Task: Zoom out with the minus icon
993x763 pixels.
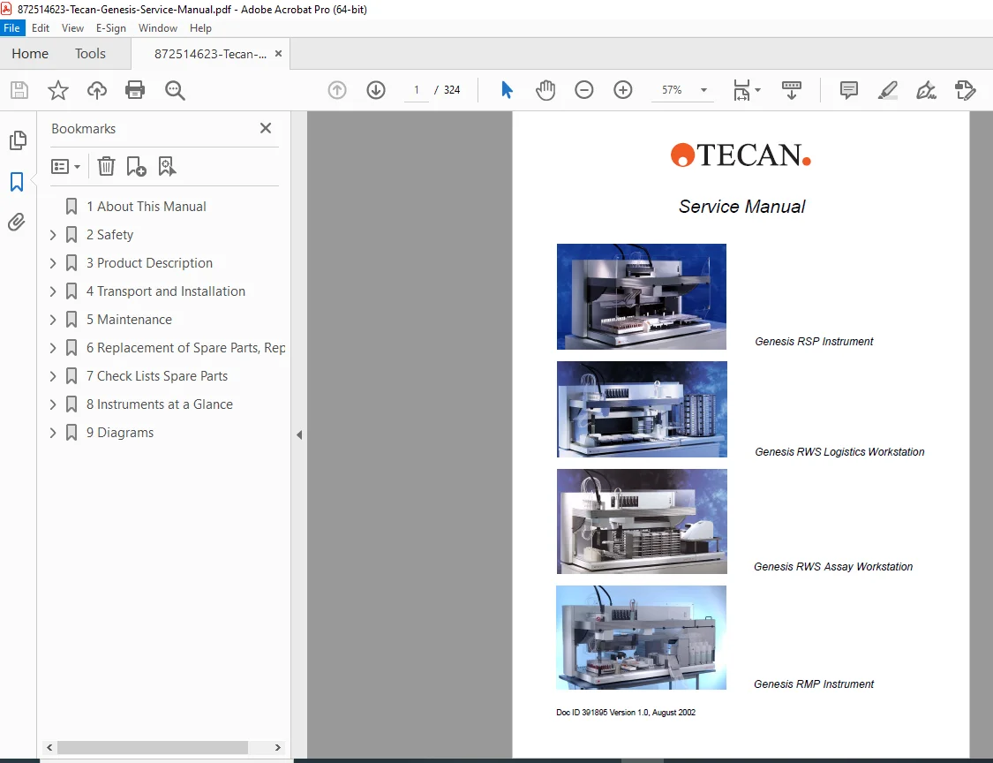Action: [584, 90]
